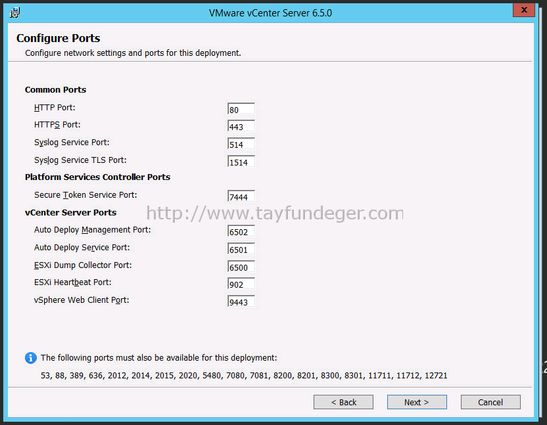Click Auto Deploy Service Port field 6501

point(241,249)
